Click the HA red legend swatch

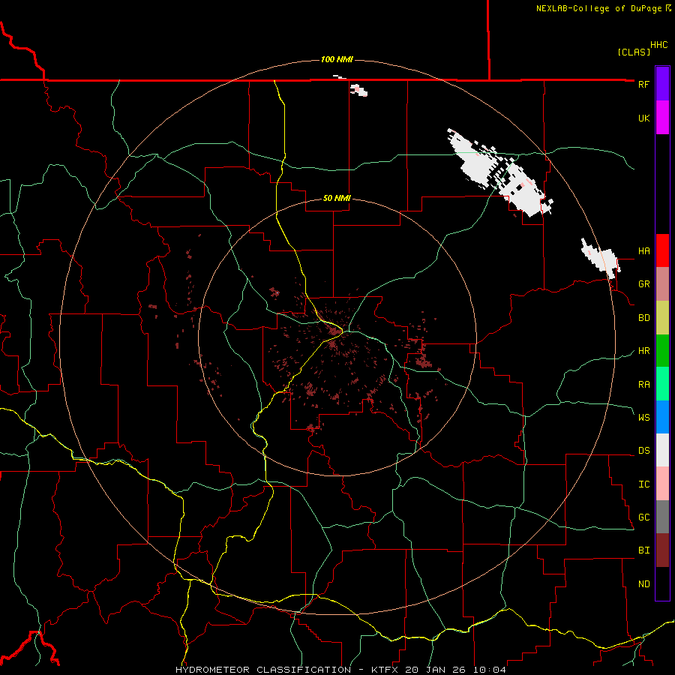pos(662,250)
